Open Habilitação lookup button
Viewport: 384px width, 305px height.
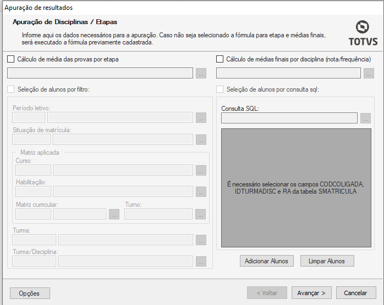coord(201,191)
